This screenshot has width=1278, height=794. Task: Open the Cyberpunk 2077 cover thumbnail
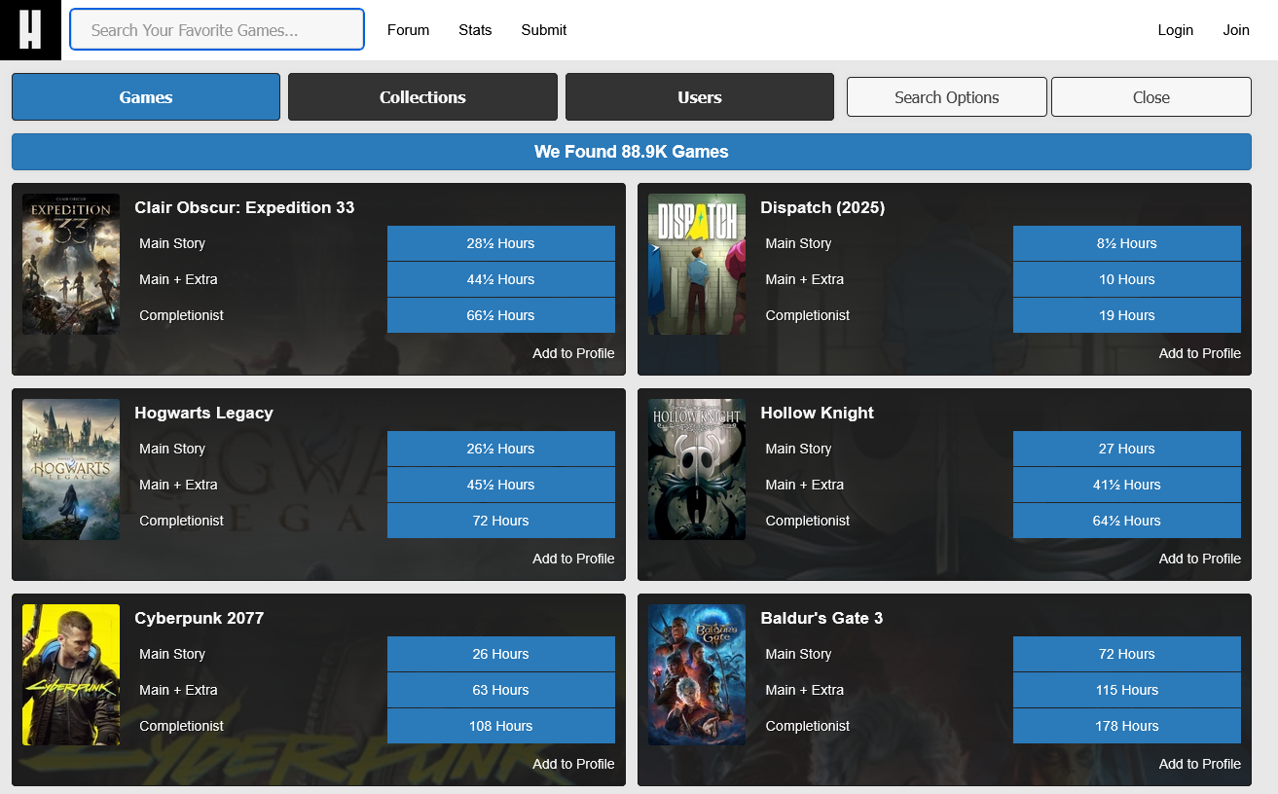click(71, 674)
